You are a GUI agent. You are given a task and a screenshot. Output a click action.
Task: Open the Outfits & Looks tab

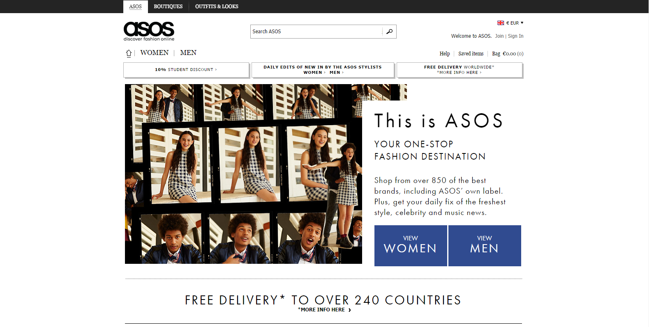coord(217,7)
